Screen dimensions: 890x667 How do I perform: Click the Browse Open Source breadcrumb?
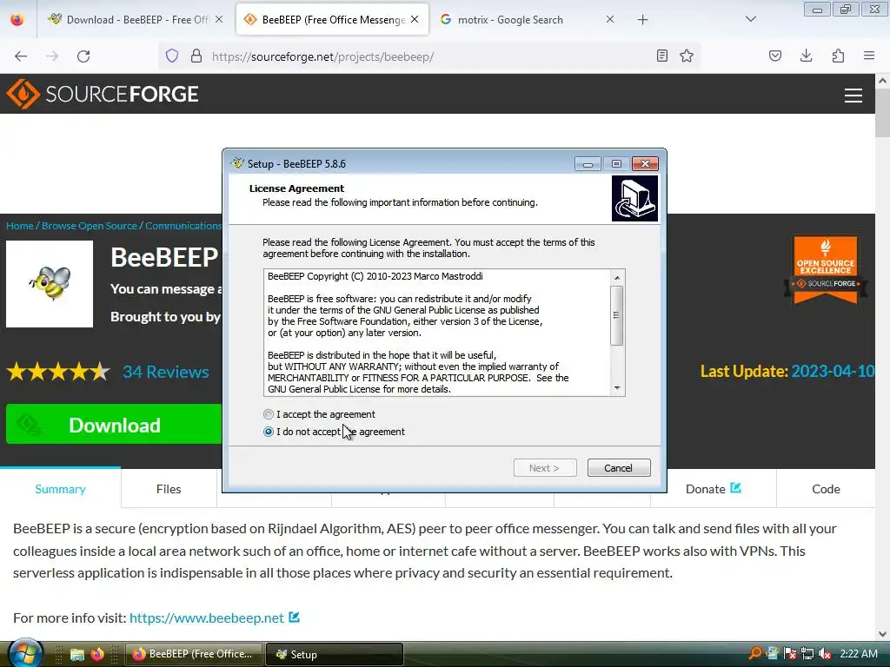tap(90, 226)
